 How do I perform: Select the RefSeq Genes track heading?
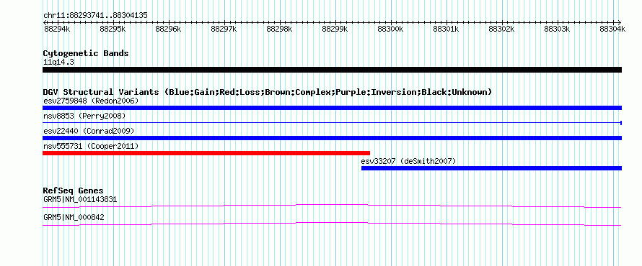tap(74, 191)
